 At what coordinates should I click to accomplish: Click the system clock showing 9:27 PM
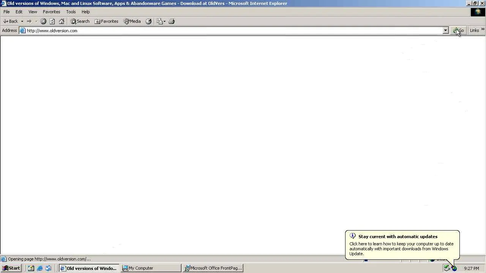(471, 268)
